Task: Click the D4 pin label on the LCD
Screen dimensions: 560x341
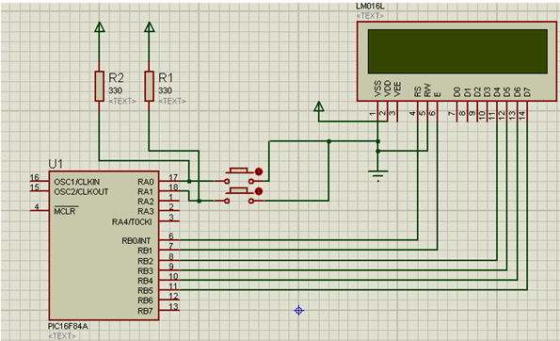Action: pos(497,92)
